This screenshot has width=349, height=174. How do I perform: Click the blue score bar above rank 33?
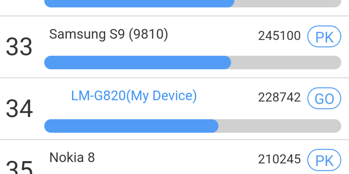pos(139,3)
